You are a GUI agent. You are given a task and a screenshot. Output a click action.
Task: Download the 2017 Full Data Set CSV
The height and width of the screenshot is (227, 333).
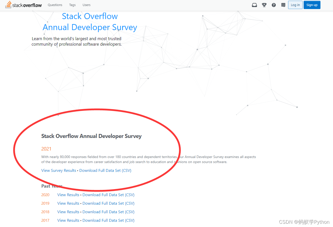108,220
